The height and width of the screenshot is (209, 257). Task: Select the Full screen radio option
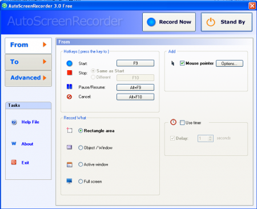point(81,182)
